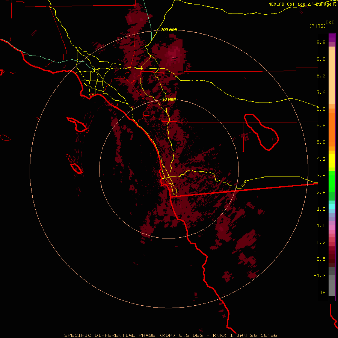The height and width of the screenshot is (338, 338).
Task: Click the yellow color bar segment
Action: [332, 161]
